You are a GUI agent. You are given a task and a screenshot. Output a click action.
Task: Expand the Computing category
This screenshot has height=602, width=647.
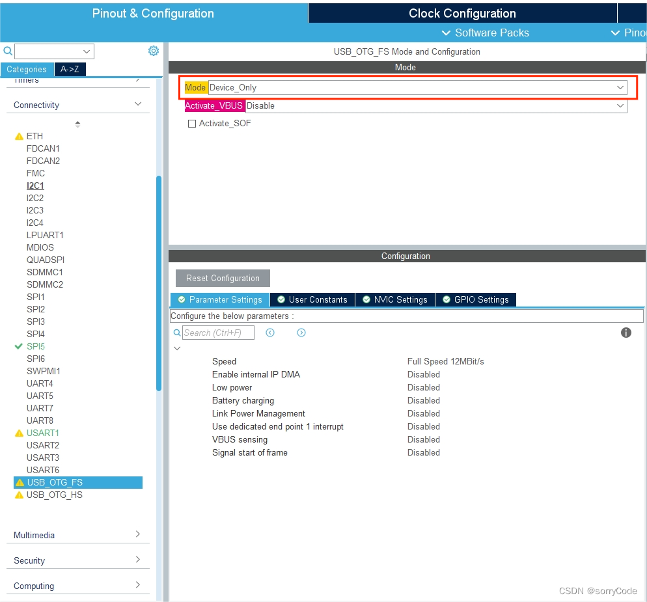[138, 585]
